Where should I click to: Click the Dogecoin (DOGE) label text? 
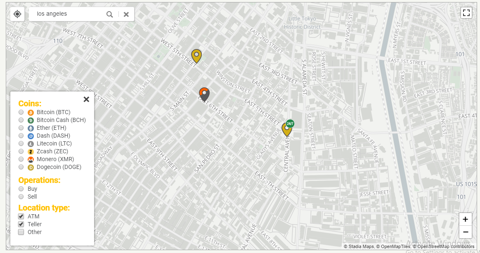pyautogui.click(x=59, y=167)
